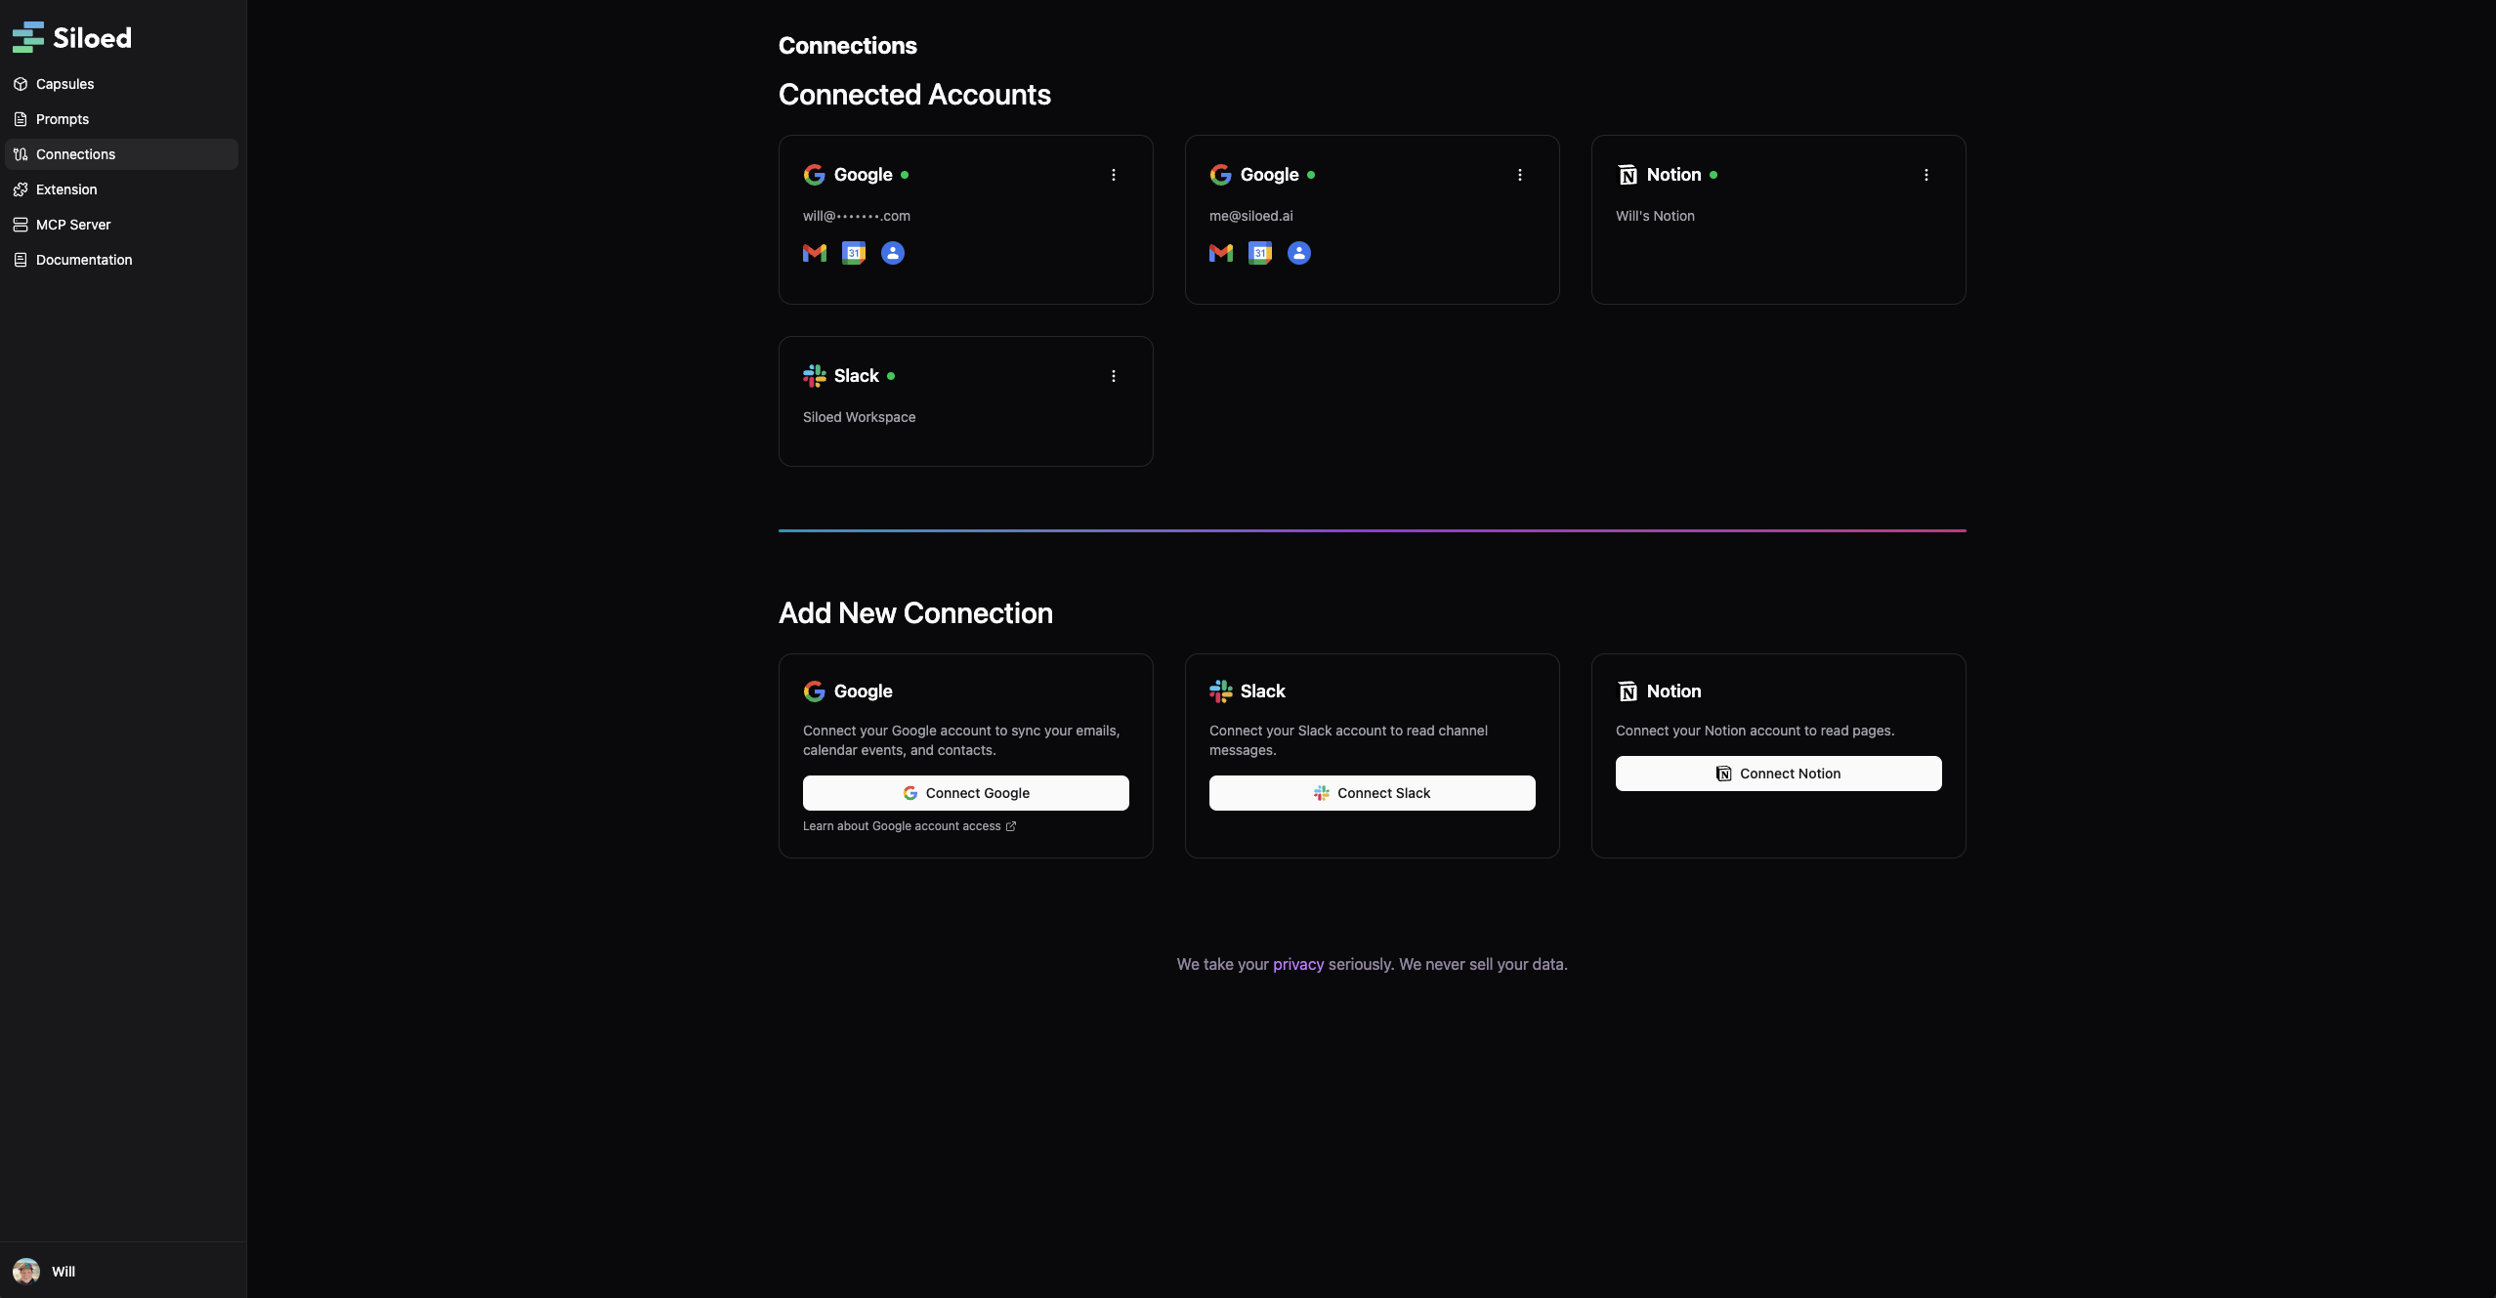
Task: Navigate to MCP Server in the sidebar
Action: coord(73,224)
